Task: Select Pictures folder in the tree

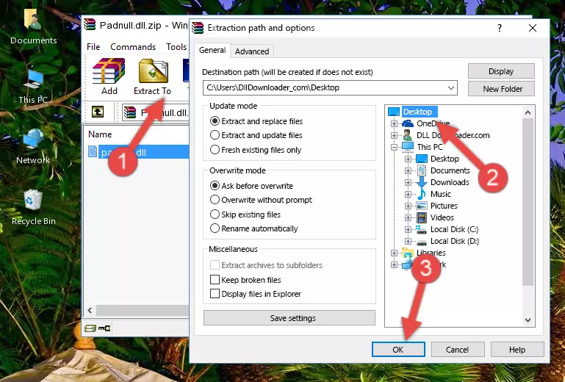Action: coord(444,206)
